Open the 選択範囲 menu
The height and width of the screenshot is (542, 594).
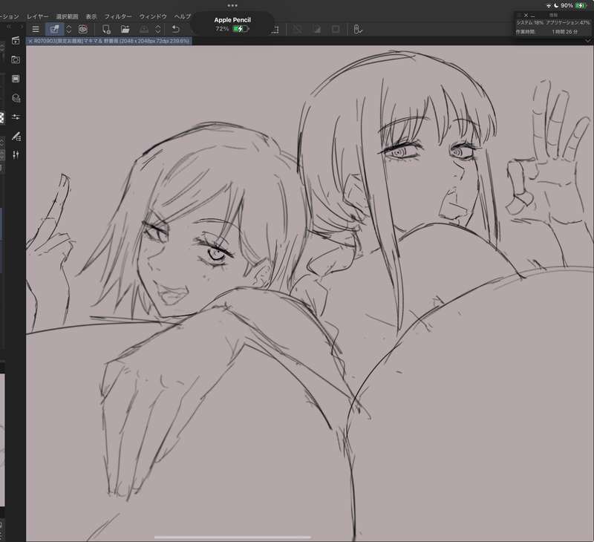pos(67,16)
